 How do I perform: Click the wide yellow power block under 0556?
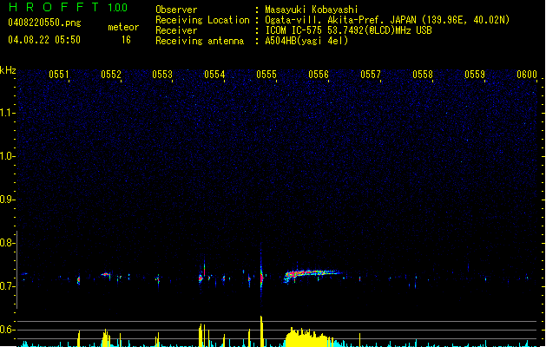pyautogui.click(x=308, y=337)
